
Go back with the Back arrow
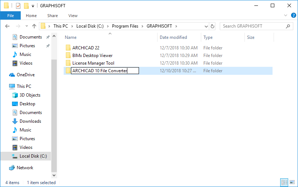point(7,26)
